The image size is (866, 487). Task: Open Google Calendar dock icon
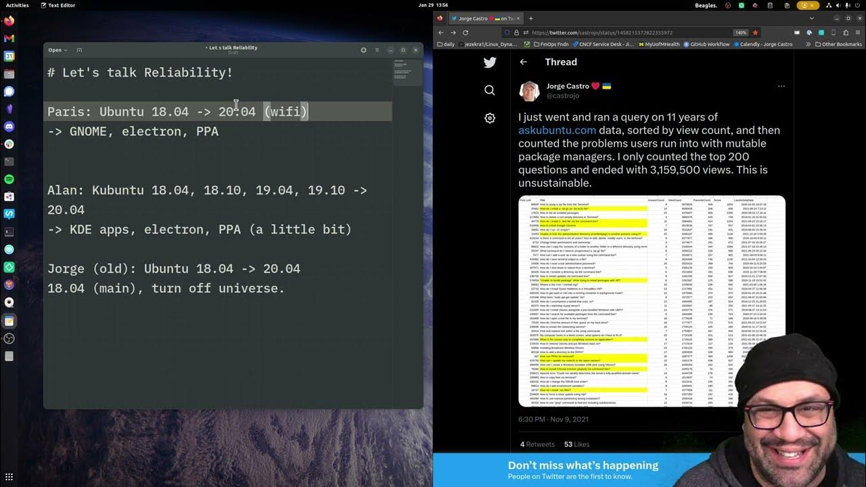[x=9, y=56]
